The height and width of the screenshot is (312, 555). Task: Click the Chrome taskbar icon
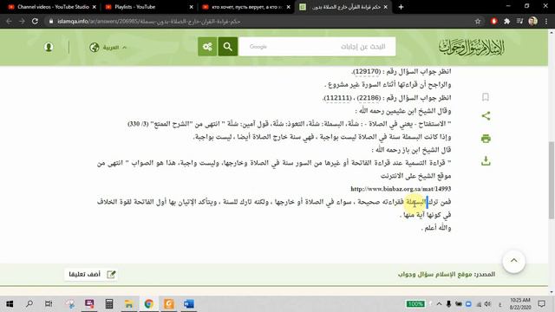pyautogui.click(x=148, y=303)
